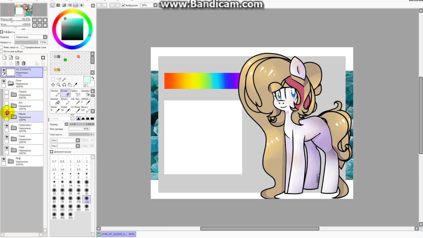
Task: Zoom in with navigator plus button
Action: [x=40, y=20]
